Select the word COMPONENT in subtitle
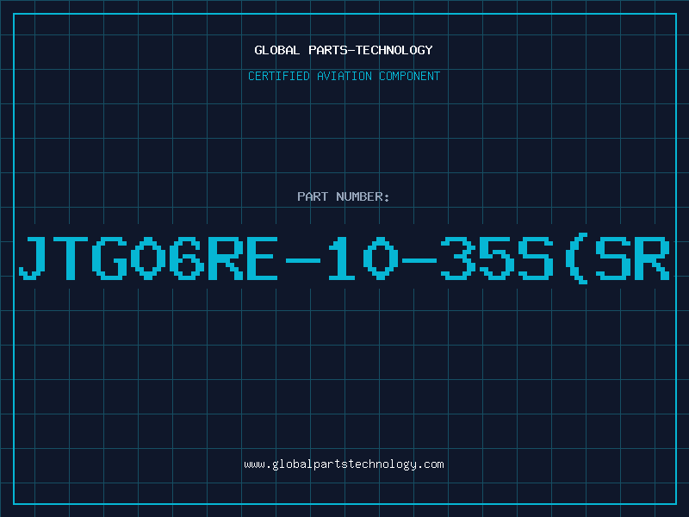The width and height of the screenshot is (689, 517). point(410,76)
